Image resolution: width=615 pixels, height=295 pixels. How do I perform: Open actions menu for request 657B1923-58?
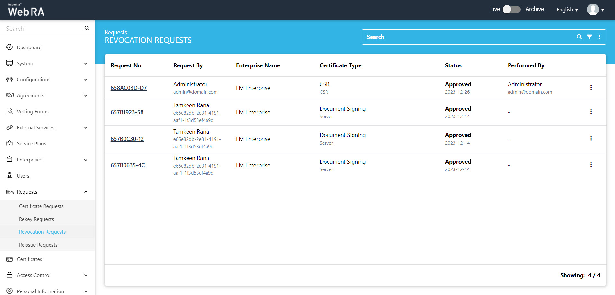pos(591,112)
